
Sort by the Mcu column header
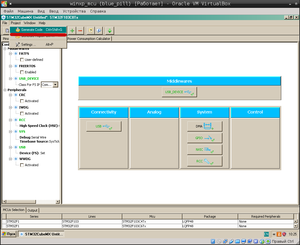click(152, 216)
